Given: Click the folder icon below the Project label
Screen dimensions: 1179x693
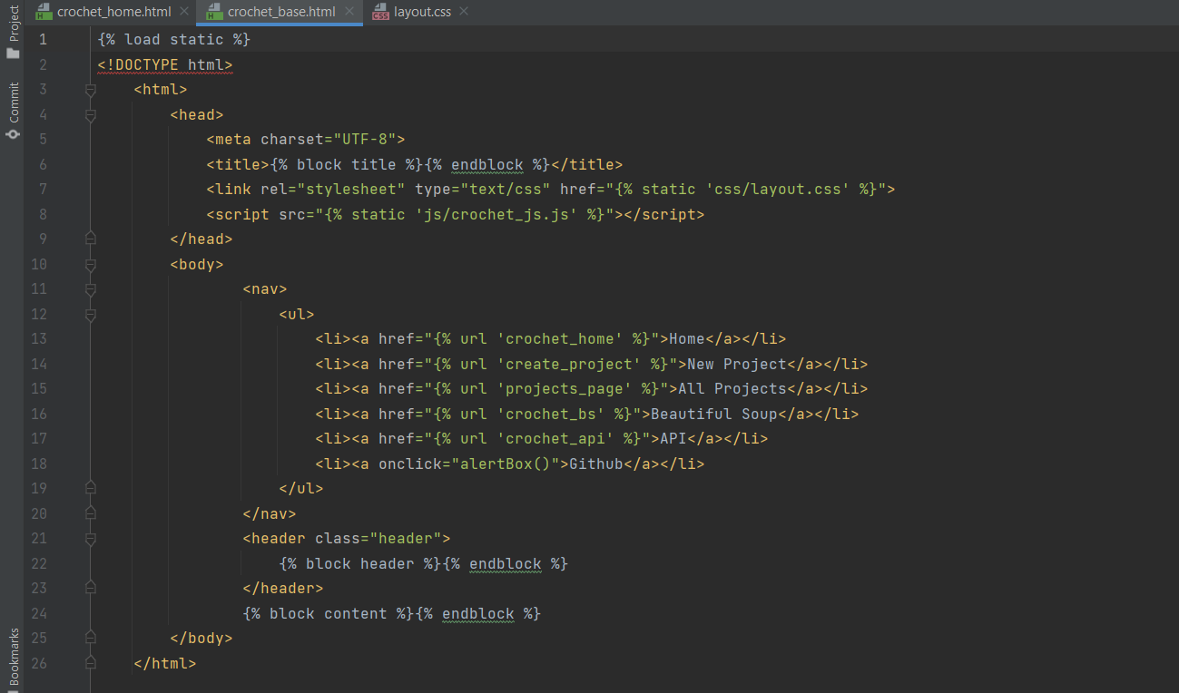Looking at the screenshot, I should coord(14,54).
